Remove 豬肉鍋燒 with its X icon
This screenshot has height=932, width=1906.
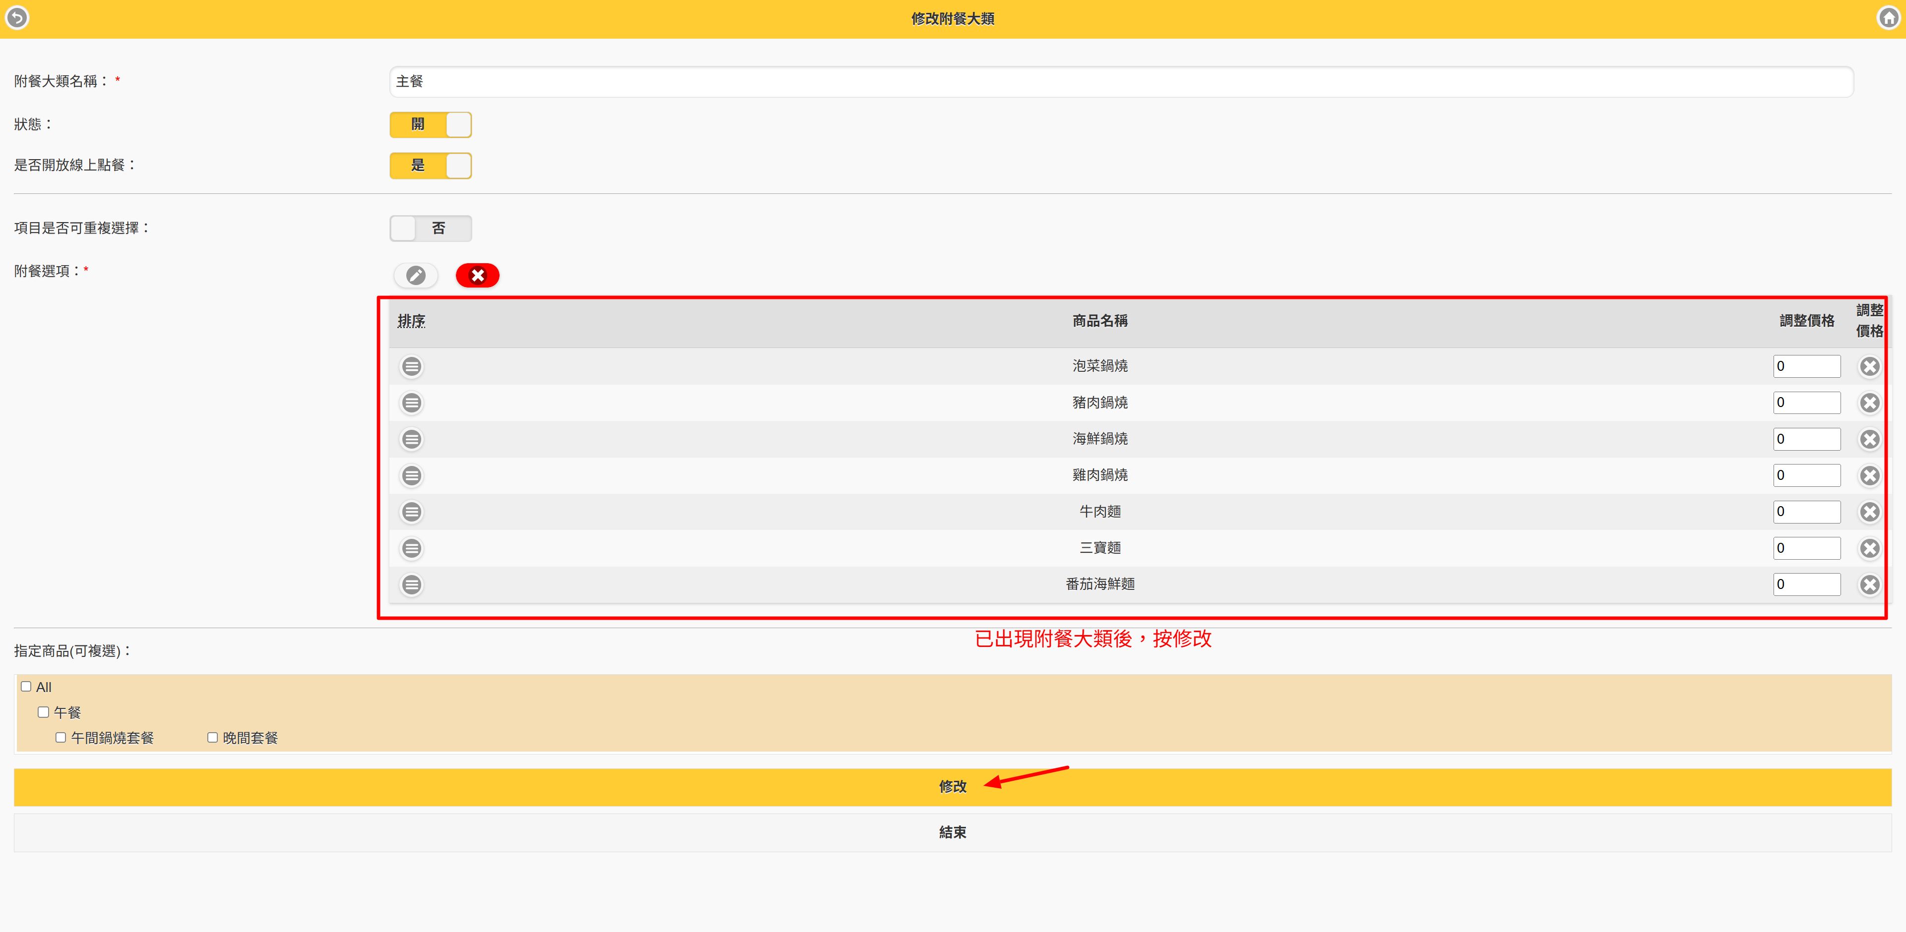coord(1869,403)
